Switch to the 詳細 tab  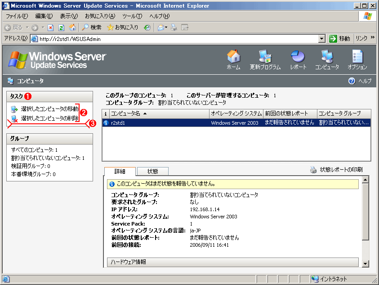[120, 172]
